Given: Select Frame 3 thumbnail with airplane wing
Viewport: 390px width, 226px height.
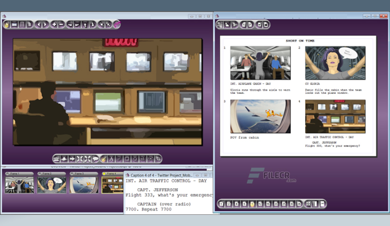Looking at the screenshot, I should click(x=84, y=184).
